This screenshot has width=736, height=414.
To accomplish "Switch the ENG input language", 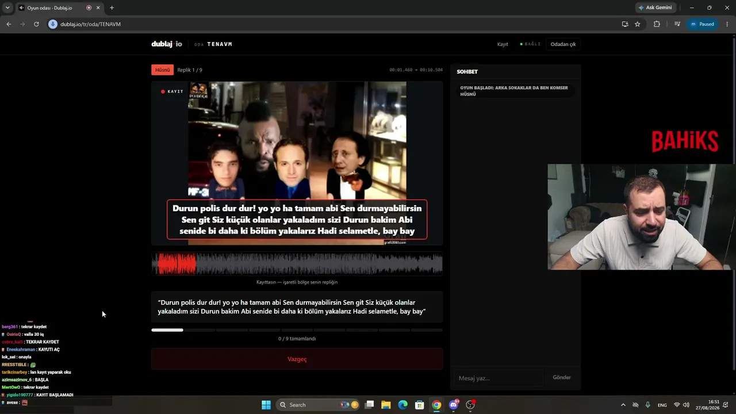I will (662, 405).
